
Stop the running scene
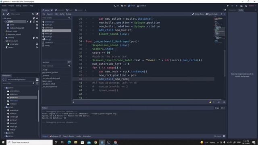click(x=237, y=6)
